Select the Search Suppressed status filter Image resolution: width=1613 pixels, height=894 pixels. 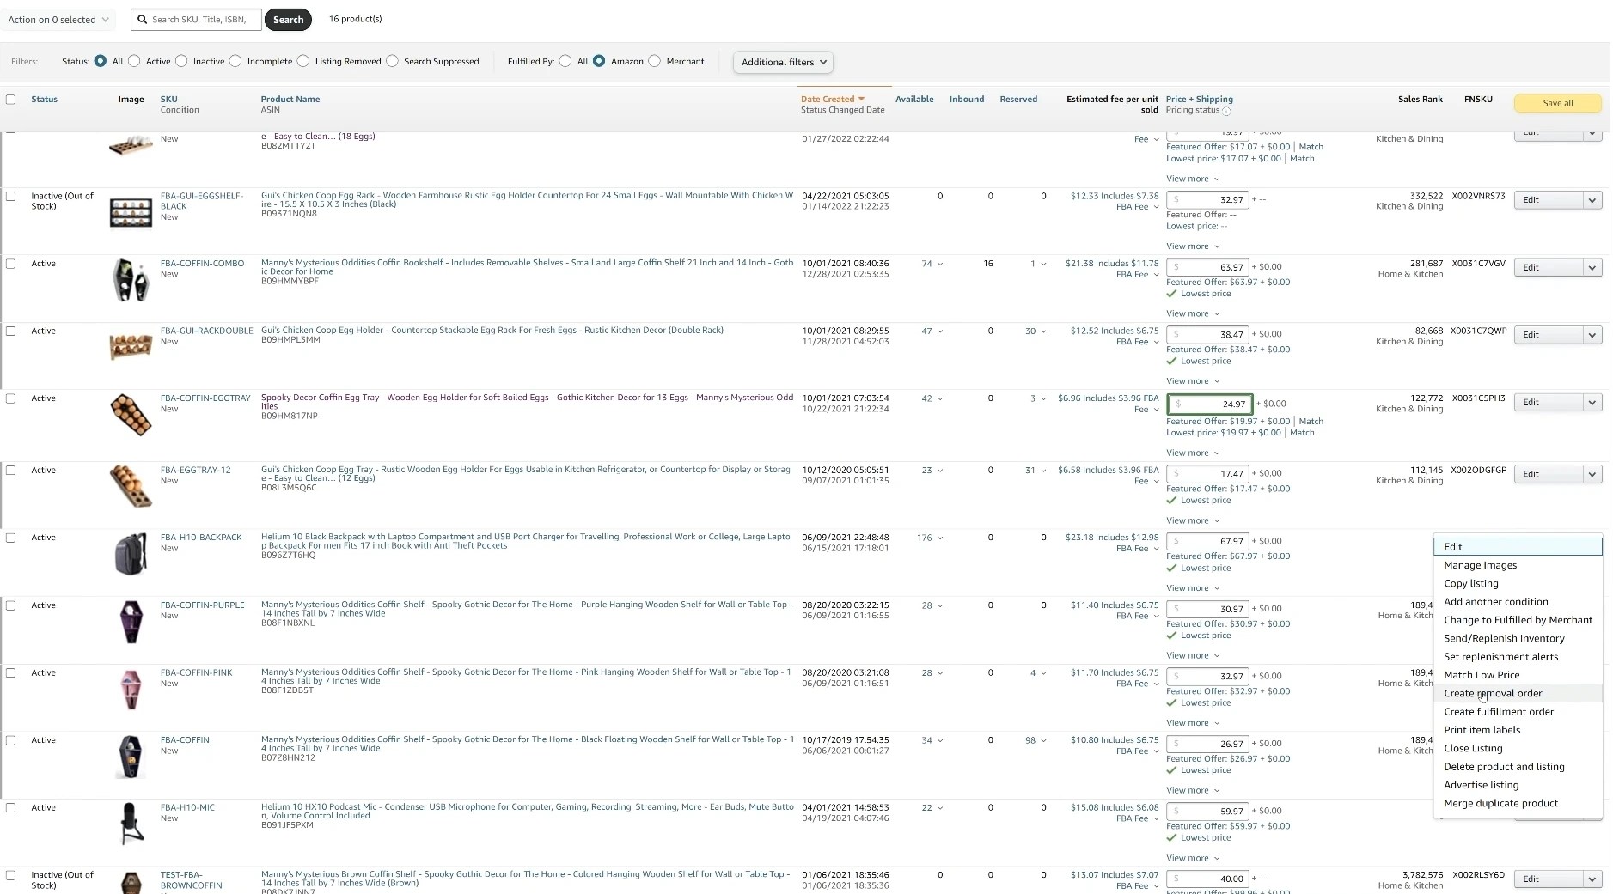(x=393, y=61)
